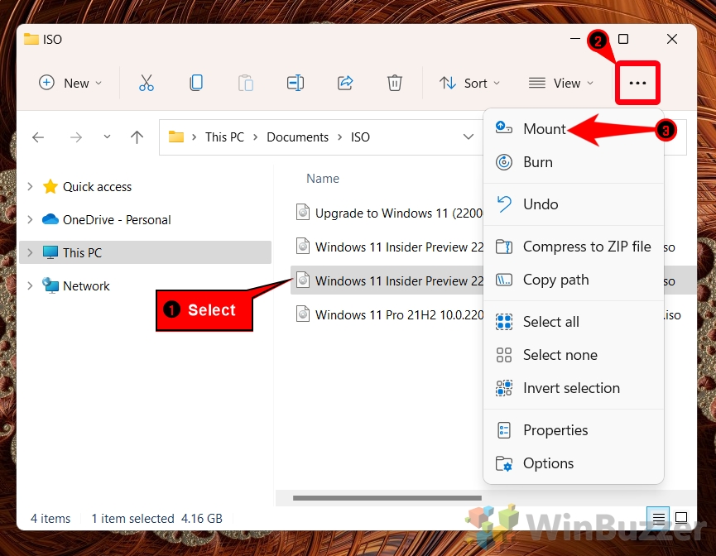Open the See more ellipsis menu

tap(637, 83)
